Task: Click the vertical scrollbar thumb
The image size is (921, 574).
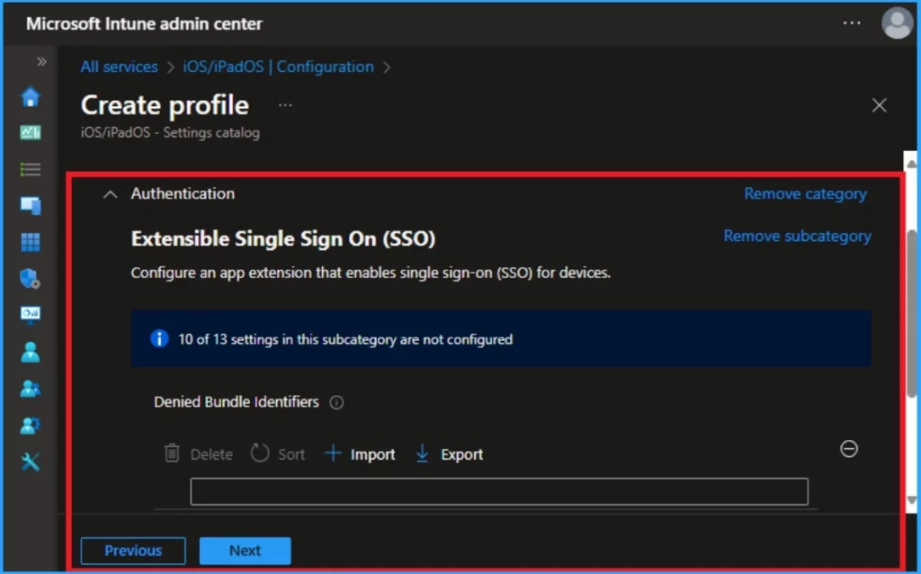Action: pos(911,313)
